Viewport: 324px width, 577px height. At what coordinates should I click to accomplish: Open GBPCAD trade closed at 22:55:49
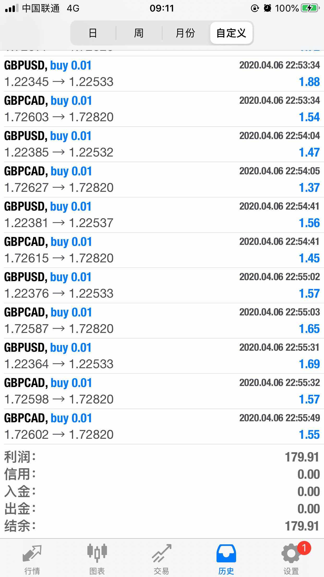click(x=162, y=426)
